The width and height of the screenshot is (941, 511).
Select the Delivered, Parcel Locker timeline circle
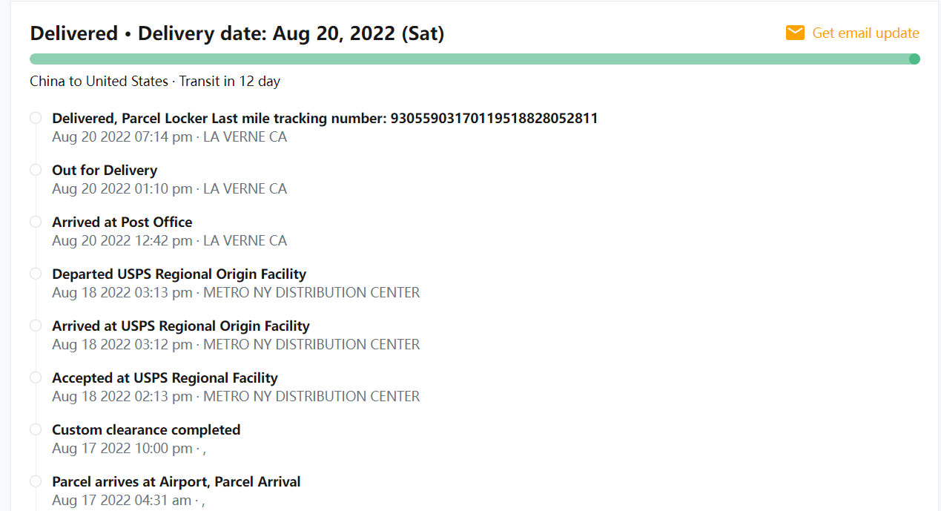pyautogui.click(x=36, y=118)
